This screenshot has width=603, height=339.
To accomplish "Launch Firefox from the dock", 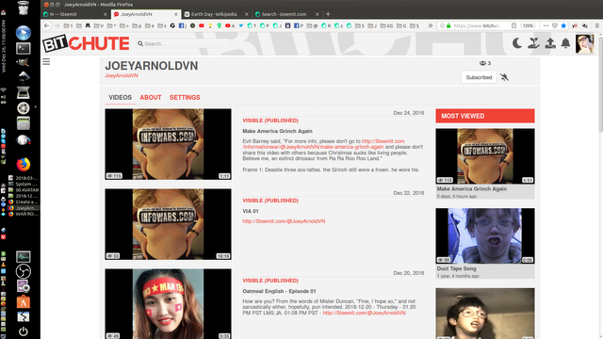I will coord(23,164).
